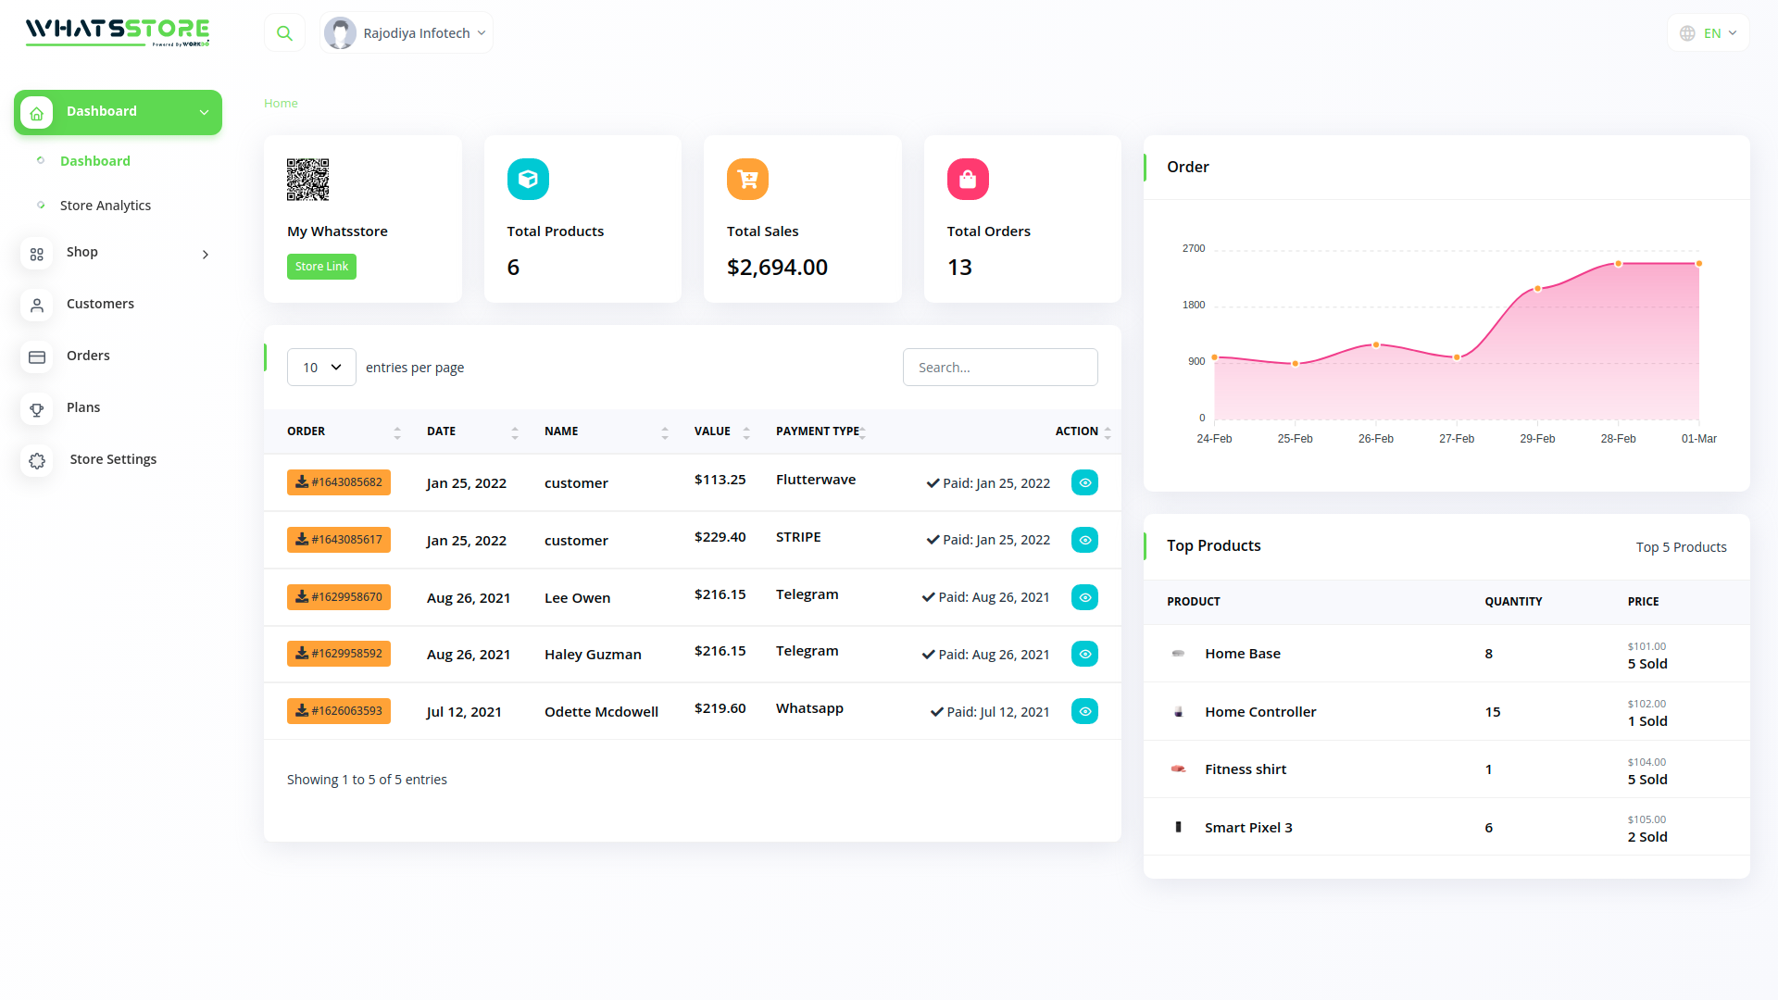1778x1000 pixels.
Task: Open Customers via its sidebar person icon
Action: point(37,305)
